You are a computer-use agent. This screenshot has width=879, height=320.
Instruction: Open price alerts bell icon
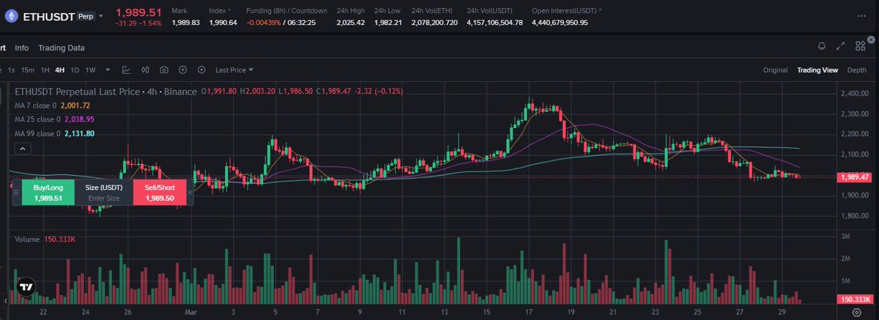(822, 46)
